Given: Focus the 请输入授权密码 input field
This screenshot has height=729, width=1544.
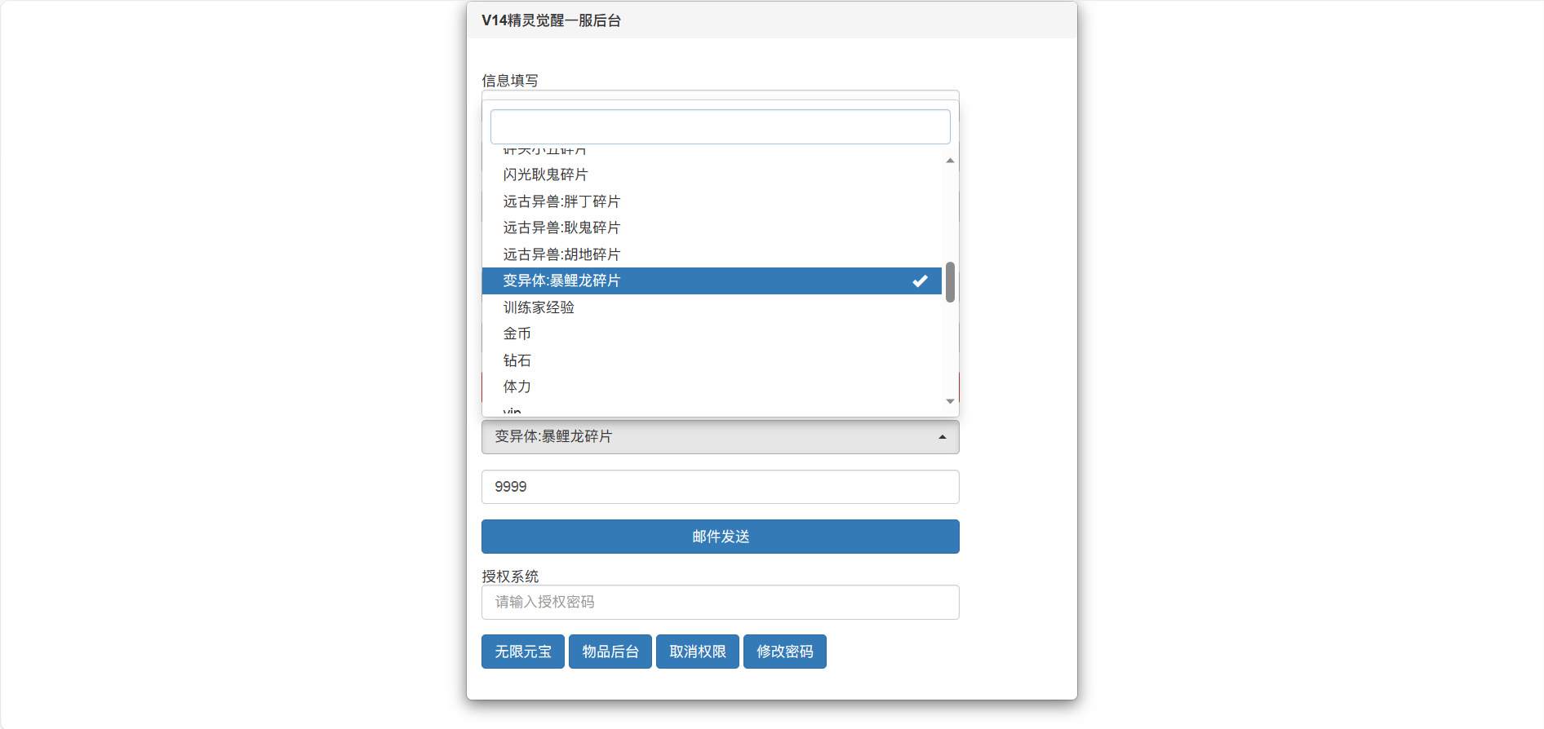Looking at the screenshot, I should [720, 603].
